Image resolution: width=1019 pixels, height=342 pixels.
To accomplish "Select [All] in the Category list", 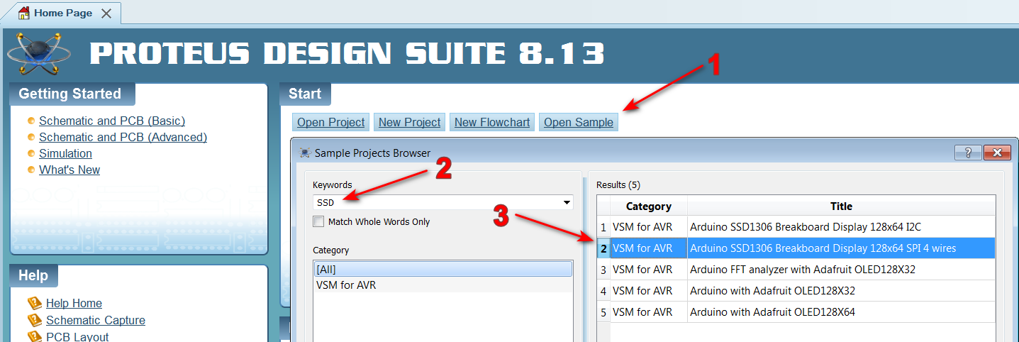I will coord(443,269).
